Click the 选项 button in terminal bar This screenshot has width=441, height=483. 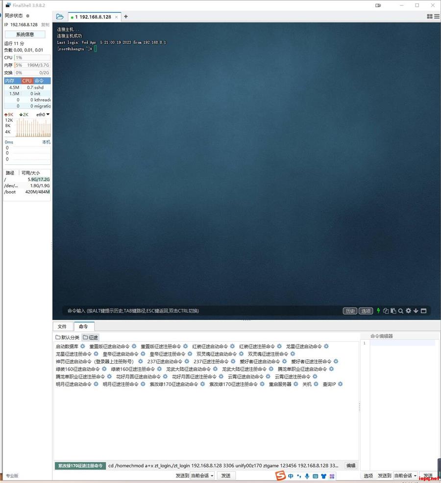[366, 311]
